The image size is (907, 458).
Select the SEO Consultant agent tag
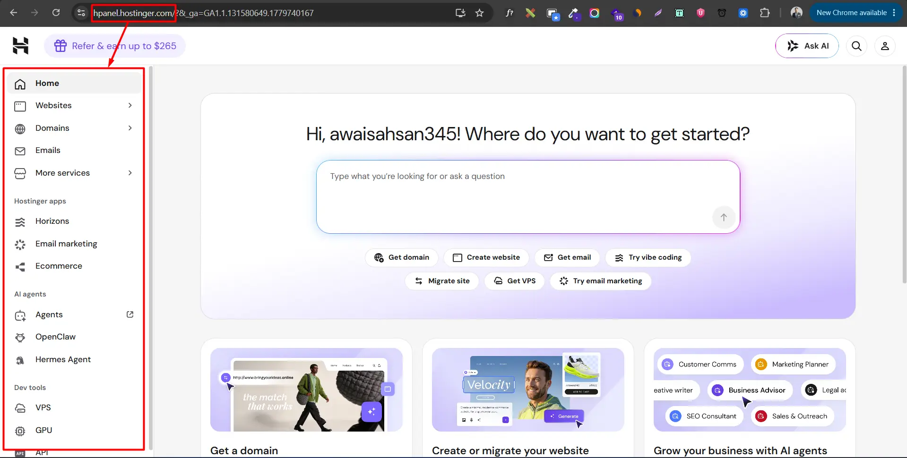pos(704,416)
